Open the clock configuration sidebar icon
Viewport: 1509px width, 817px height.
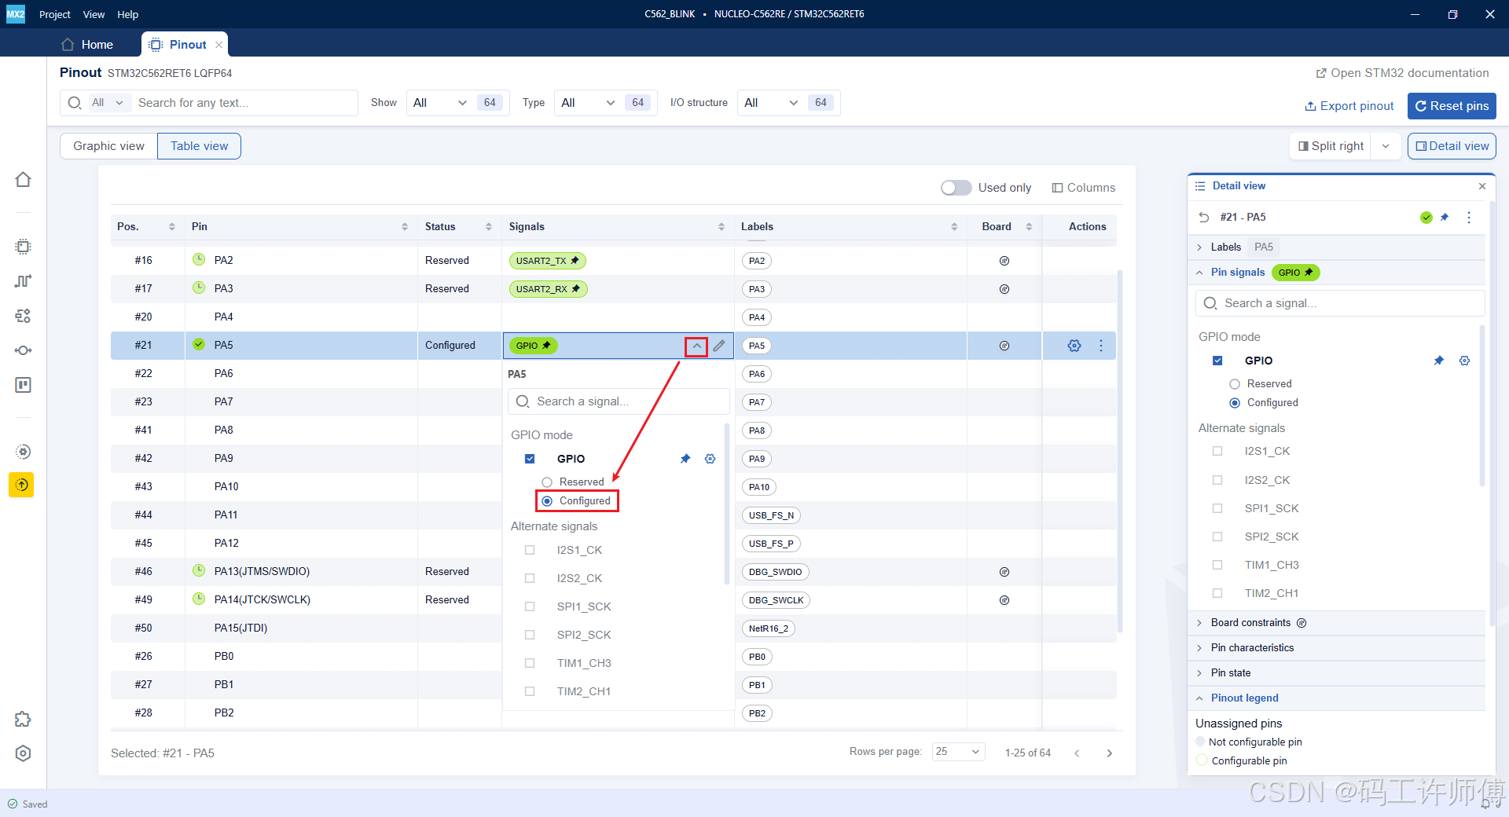pos(24,281)
